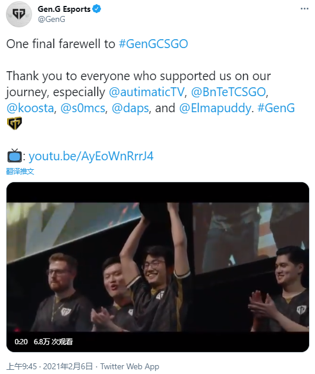
Task: Open the #GenGCSGO hashtag
Action: [x=153, y=44]
